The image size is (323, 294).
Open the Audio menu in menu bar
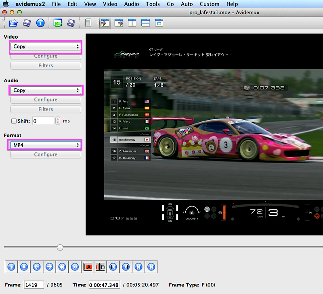pyautogui.click(x=132, y=4)
